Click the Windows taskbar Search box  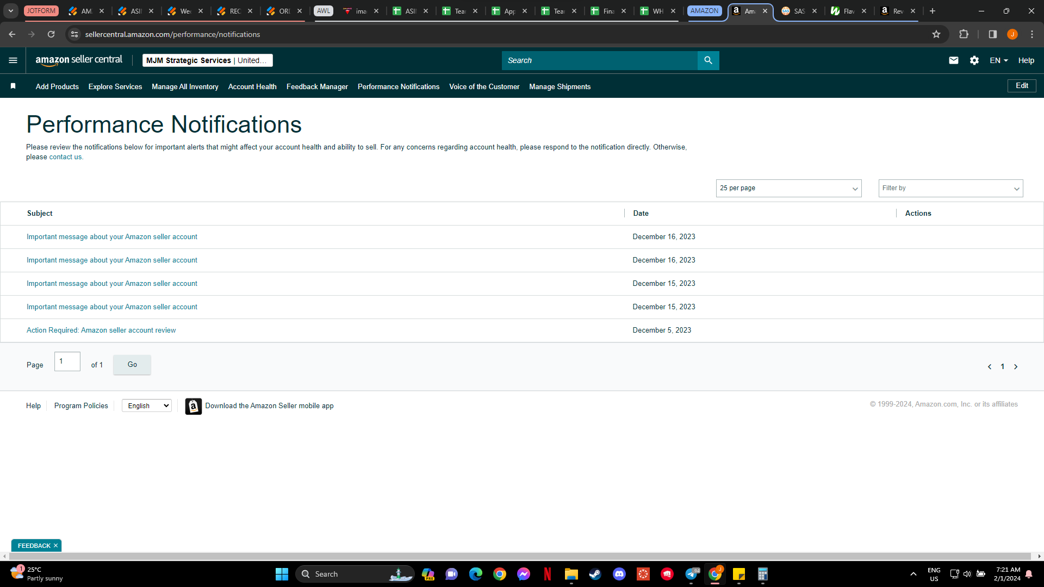(x=355, y=574)
